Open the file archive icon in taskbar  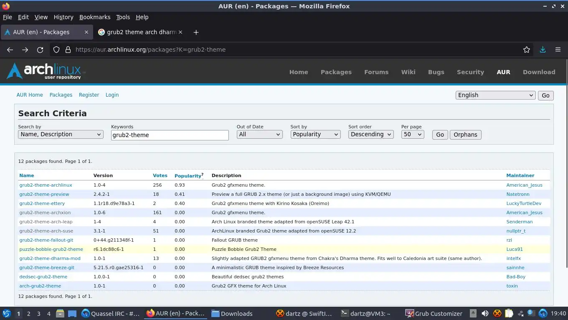60,314
